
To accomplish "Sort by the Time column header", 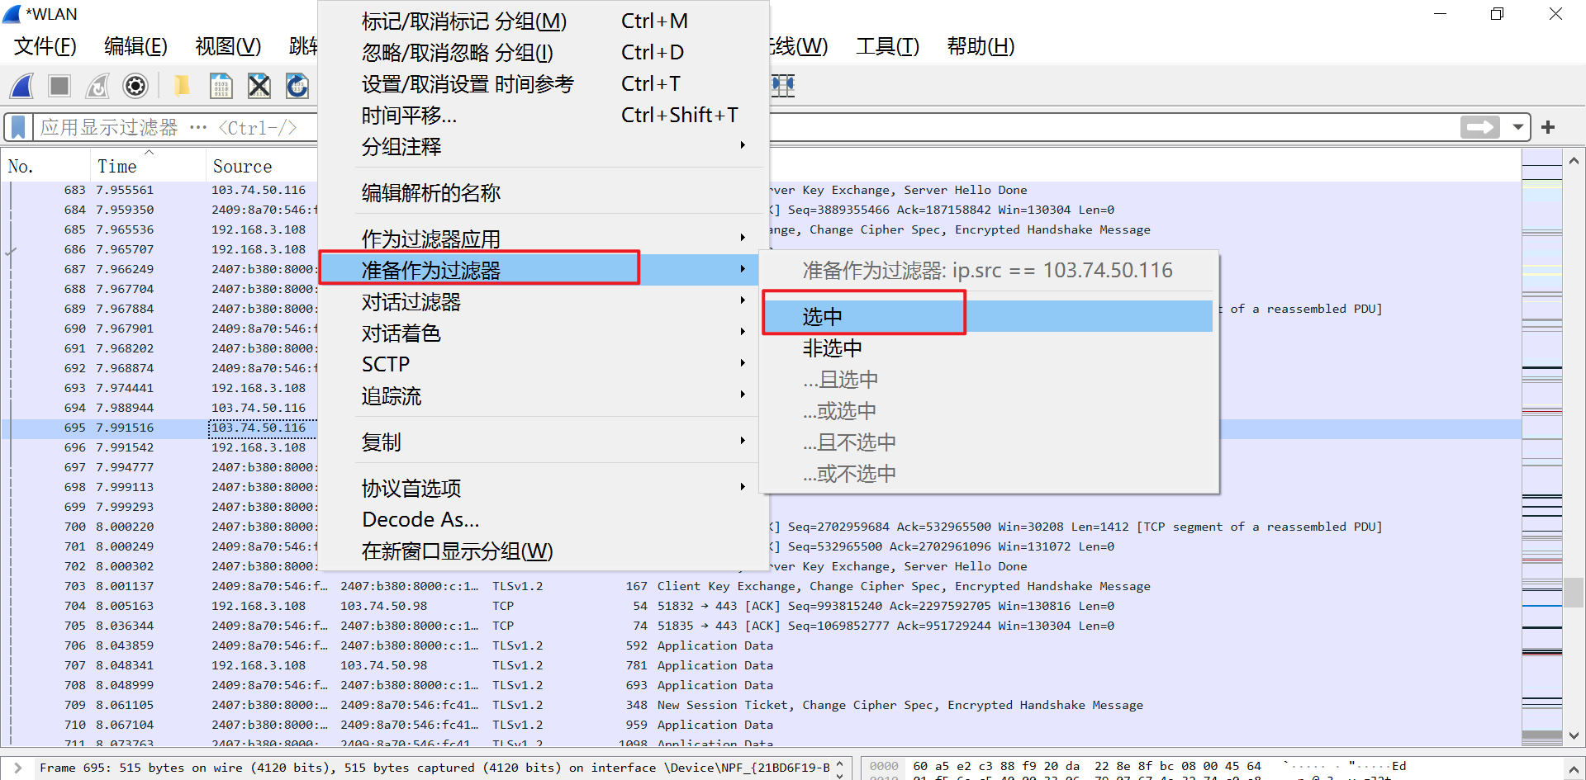I will (x=147, y=166).
